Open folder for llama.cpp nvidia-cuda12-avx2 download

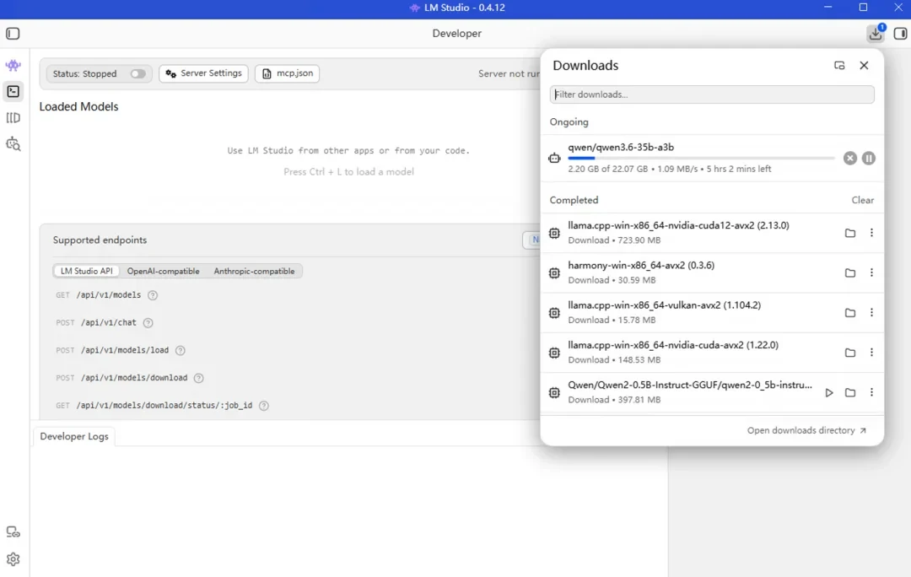pos(850,233)
